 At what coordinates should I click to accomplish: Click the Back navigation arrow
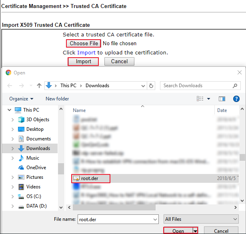click(x=10, y=86)
